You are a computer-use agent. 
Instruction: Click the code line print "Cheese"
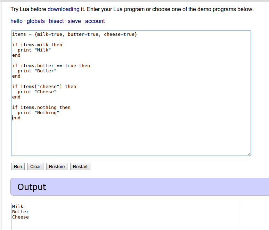(x=37, y=92)
